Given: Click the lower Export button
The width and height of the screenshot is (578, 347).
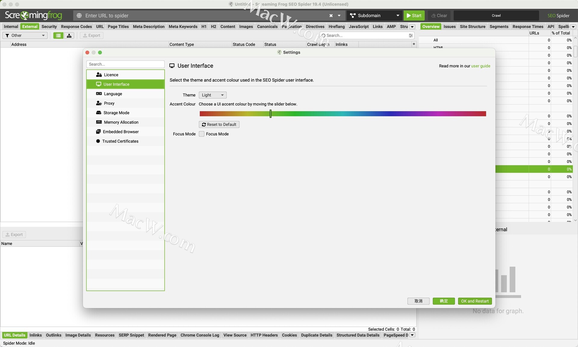Looking at the screenshot, I should [x=14, y=234].
